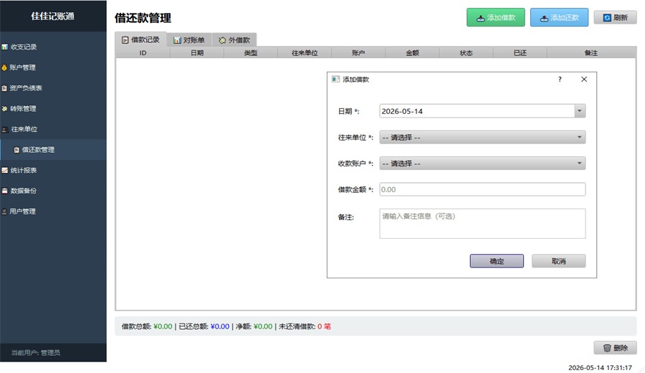Click the dialog help question mark
The width and height of the screenshot is (645, 373).
560,80
